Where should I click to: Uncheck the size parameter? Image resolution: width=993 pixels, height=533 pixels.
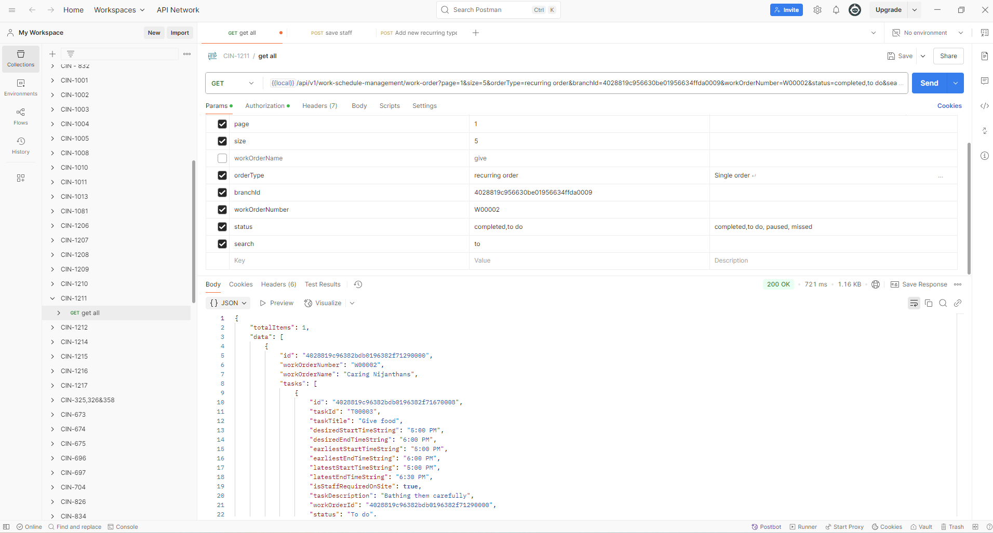(222, 141)
